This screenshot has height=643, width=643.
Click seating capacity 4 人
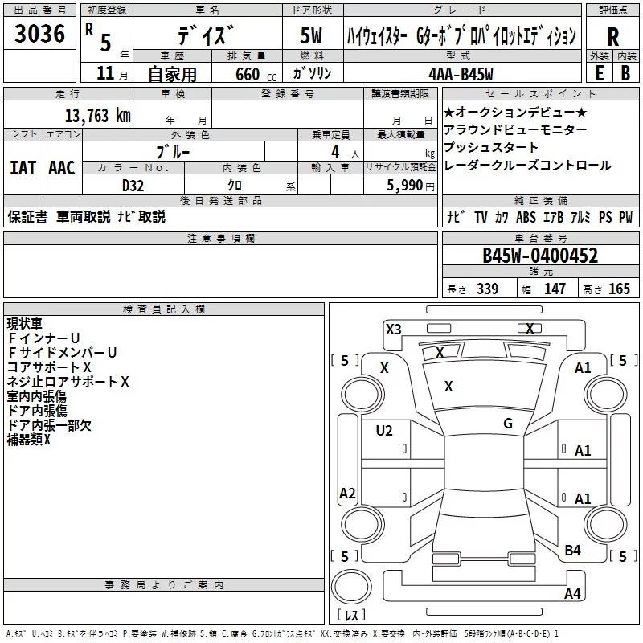tap(346, 153)
